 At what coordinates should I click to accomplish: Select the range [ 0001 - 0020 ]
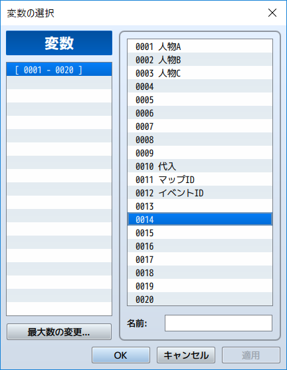coord(59,69)
